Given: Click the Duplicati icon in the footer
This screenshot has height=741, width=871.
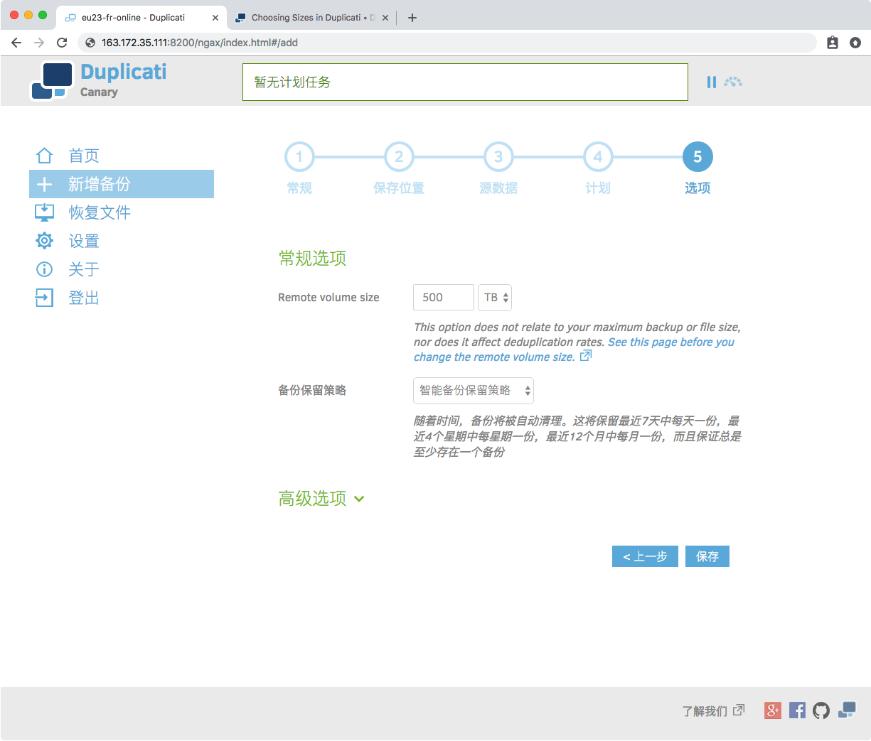Looking at the screenshot, I should 846,710.
